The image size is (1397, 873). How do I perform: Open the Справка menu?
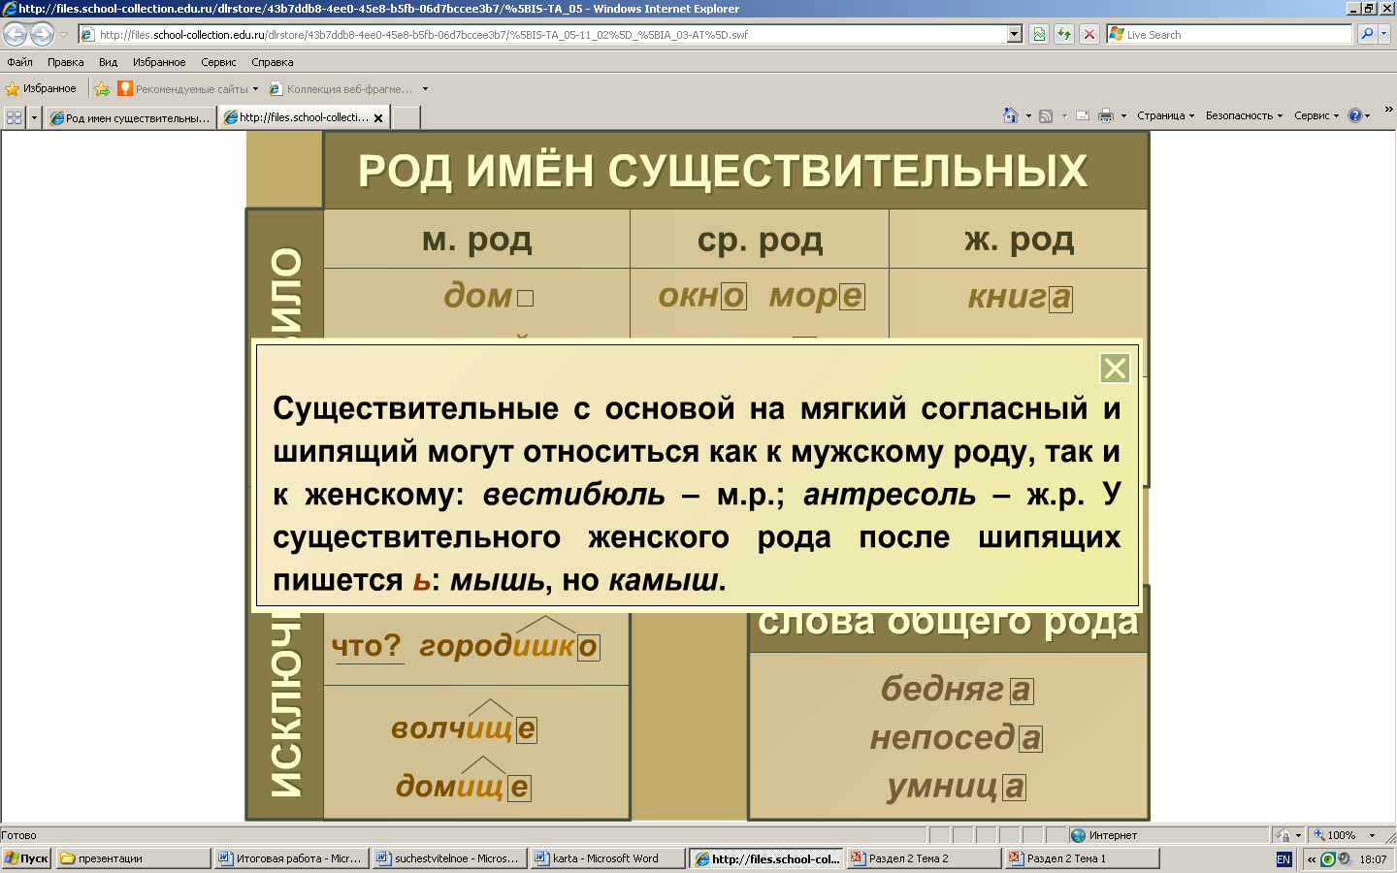tap(273, 62)
